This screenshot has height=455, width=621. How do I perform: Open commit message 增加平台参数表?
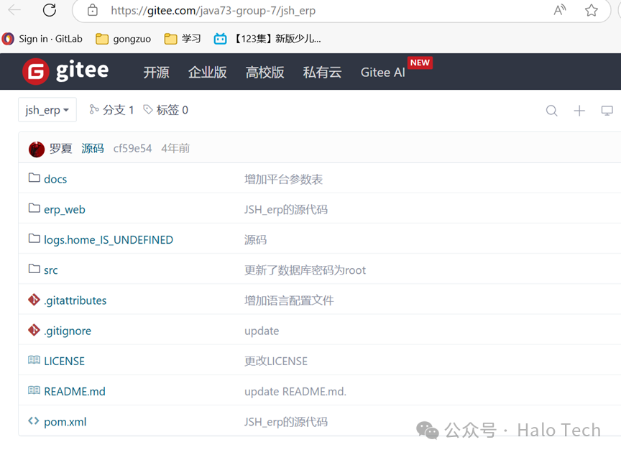283,180
